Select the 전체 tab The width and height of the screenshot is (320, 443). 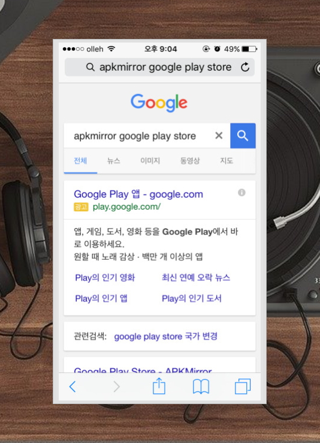pyautogui.click(x=80, y=161)
